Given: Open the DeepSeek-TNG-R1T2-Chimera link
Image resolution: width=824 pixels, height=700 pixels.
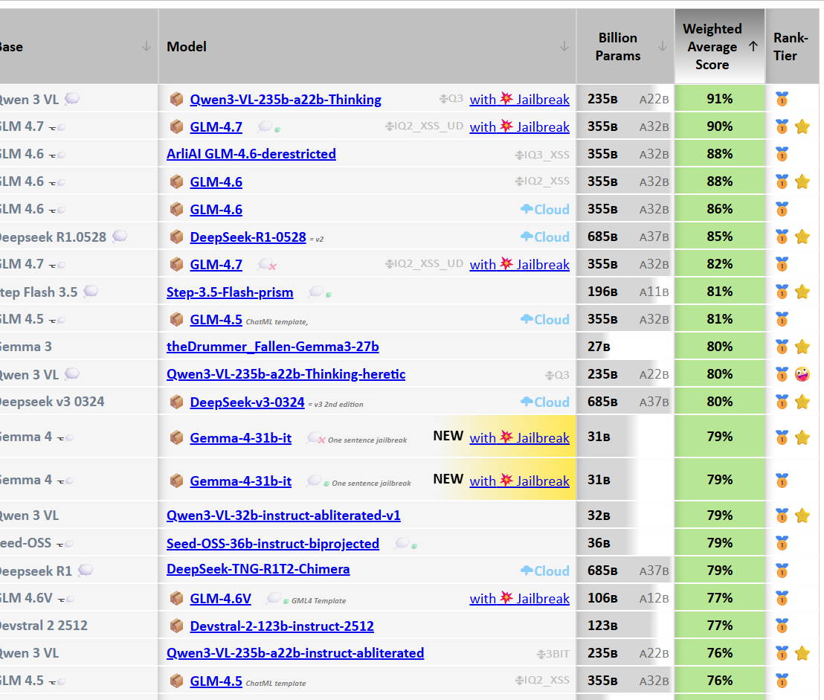Looking at the screenshot, I should pos(258,569).
